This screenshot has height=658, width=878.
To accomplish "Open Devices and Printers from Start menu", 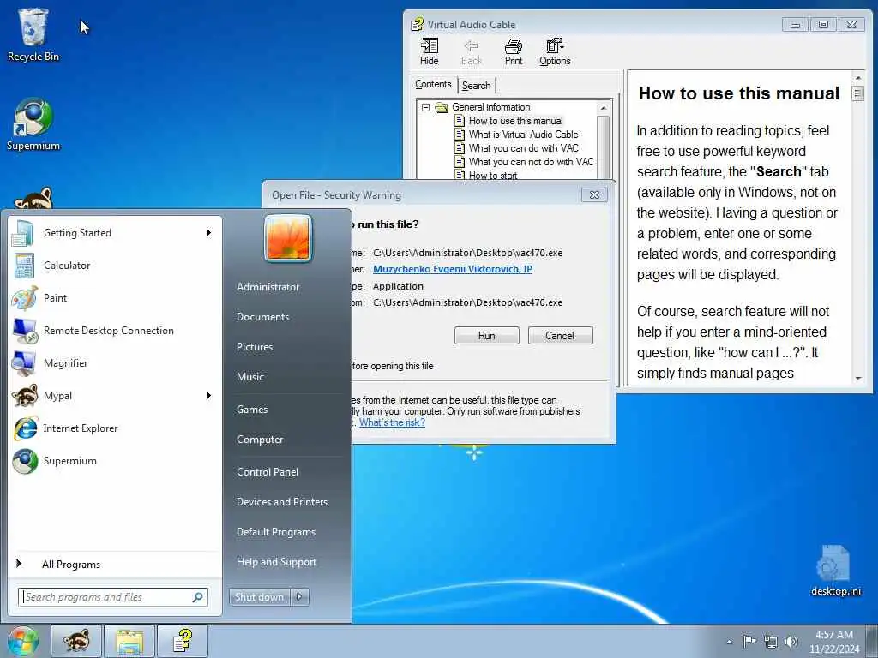I will point(281,502).
